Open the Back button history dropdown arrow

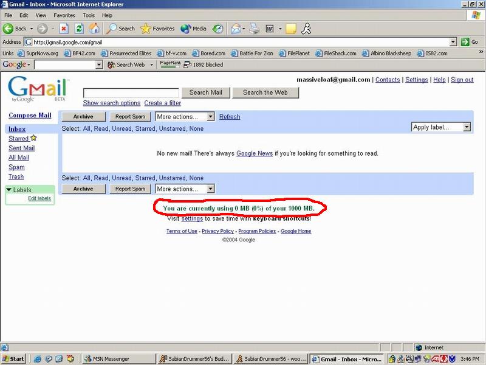click(32, 29)
